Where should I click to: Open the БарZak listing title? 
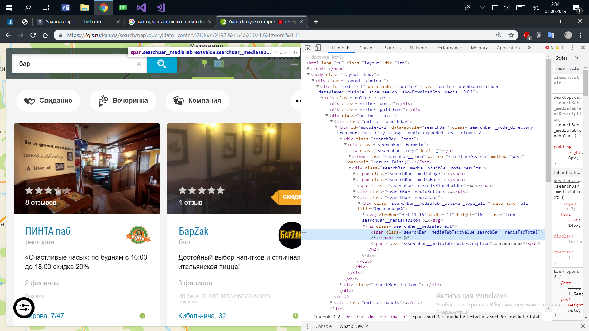(194, 231)
